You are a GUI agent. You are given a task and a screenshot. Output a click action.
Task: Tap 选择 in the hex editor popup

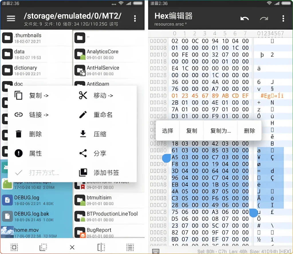click(168, 130)
